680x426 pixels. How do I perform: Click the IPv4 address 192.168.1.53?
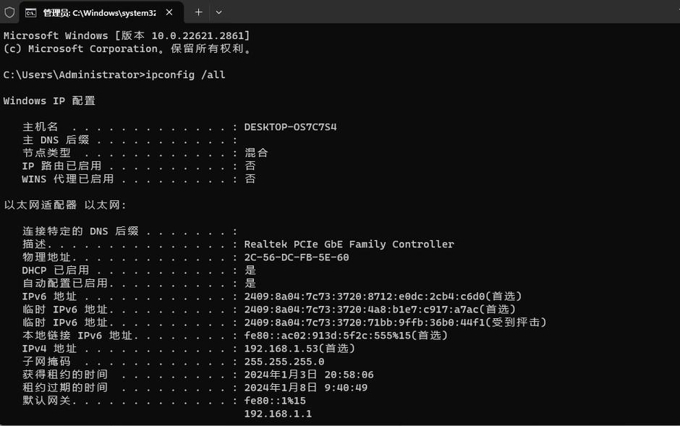click(281, 349)
